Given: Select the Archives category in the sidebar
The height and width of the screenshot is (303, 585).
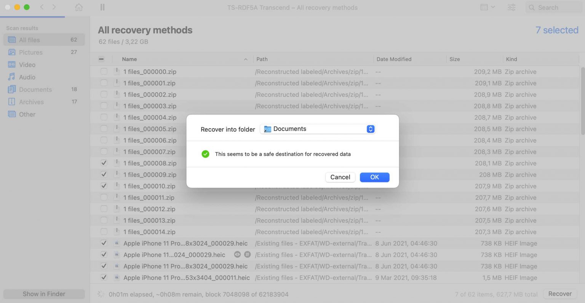Looking at the screenshot, I should 32,102.
